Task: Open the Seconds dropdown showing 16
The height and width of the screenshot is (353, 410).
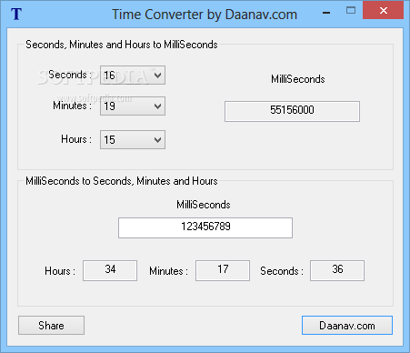Action: pyautogui.click(x=133, y=75)
